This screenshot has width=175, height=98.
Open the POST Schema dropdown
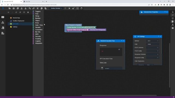coord(153,48)
